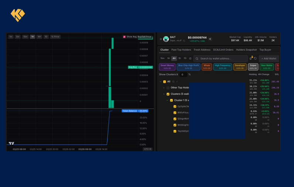Set cluster timeframe to 7D

click(x=185, y=58)
